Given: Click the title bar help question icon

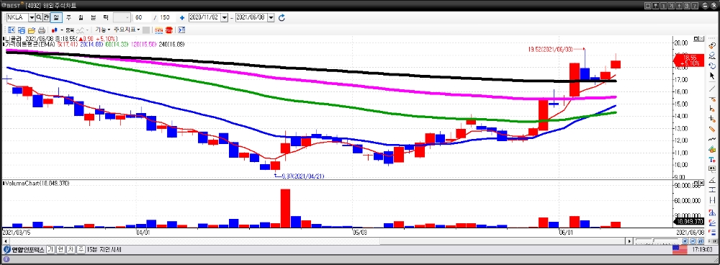Looking at the screenshot, I should click(695, 6).
